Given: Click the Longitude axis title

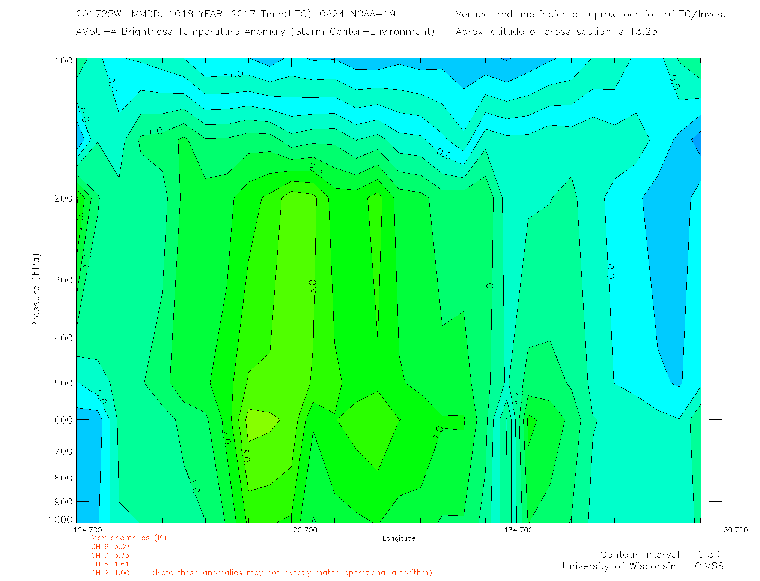Looking at the screenshot, I should 399,538.
